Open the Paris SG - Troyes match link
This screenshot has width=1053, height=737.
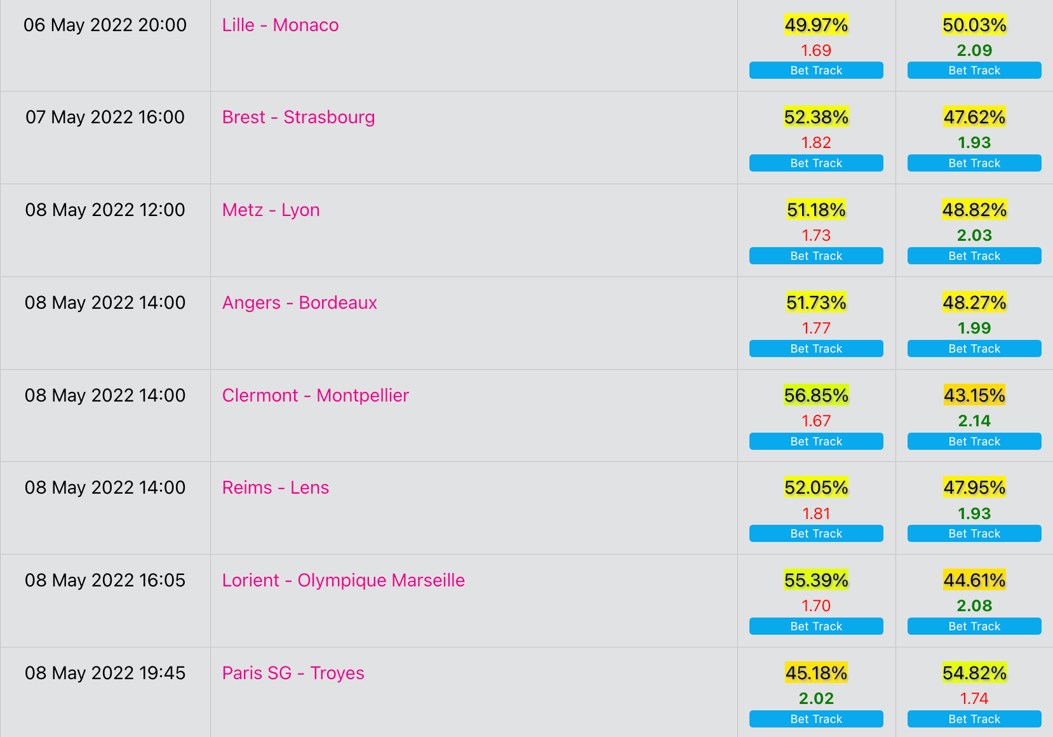pos(293,673)
